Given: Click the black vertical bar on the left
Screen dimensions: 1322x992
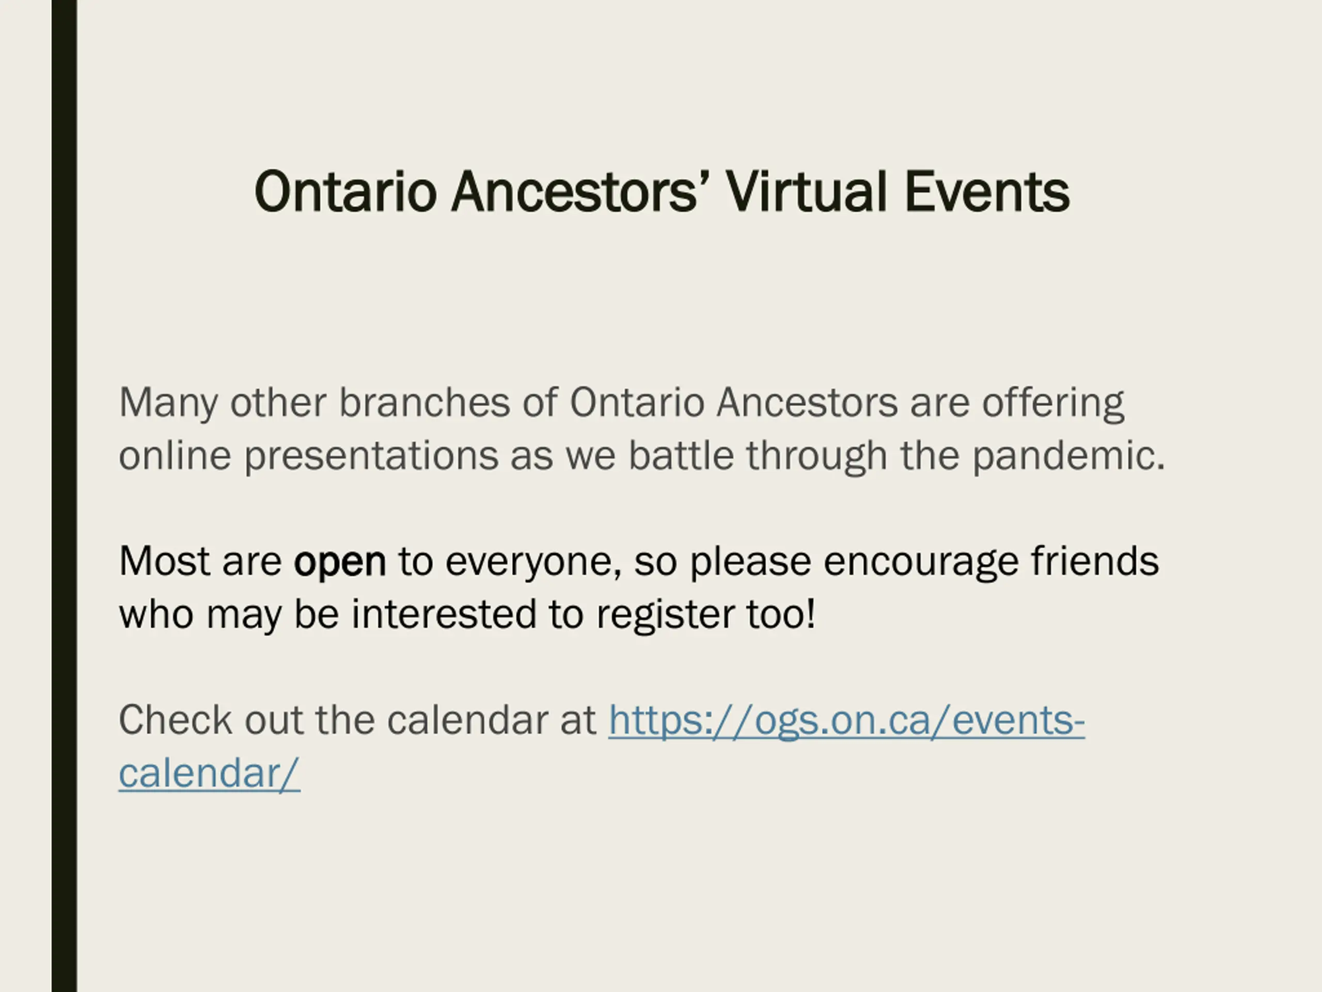Looking at the screenshot, I should coord(64,495).
